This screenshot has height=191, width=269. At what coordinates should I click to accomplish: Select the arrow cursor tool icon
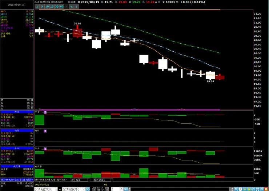(236, 189)
